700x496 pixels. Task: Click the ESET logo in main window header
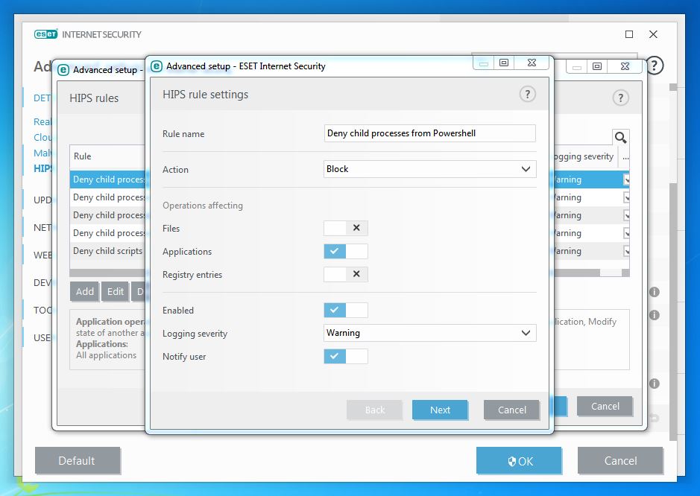pyautogui.click(x=45, y=34)
